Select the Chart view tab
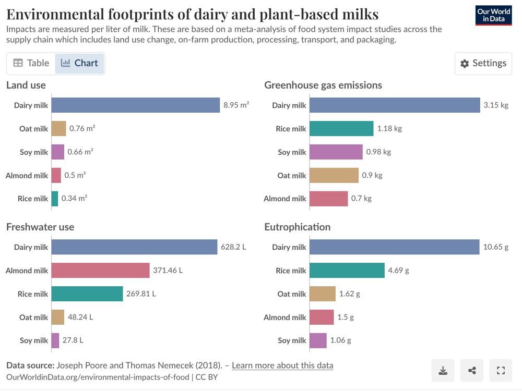This screenshot has height=391, width=522. (79, 63)
